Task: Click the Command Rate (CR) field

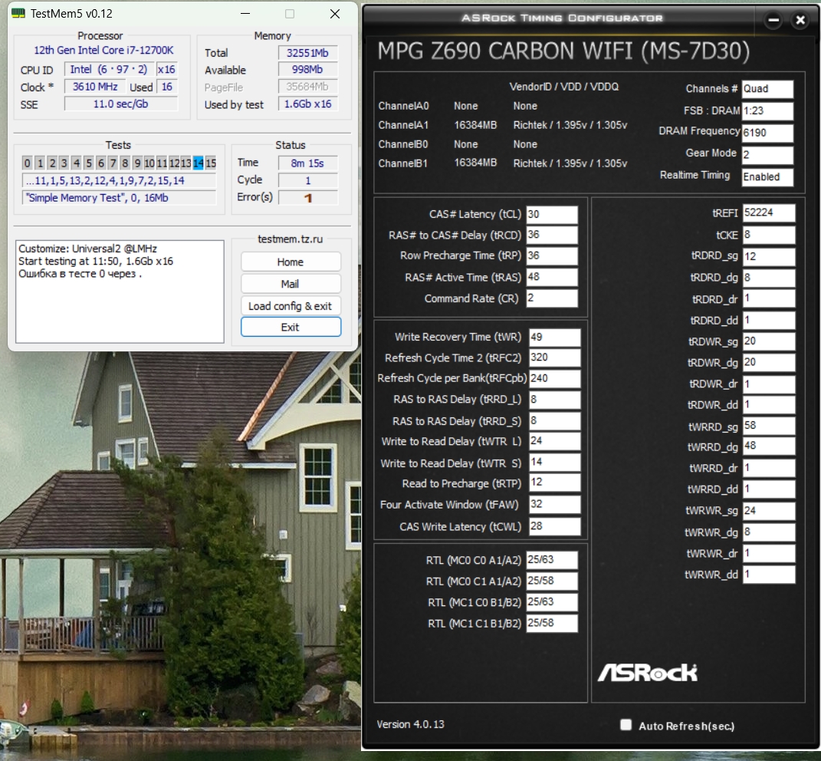Action: [x=552, y=298]
